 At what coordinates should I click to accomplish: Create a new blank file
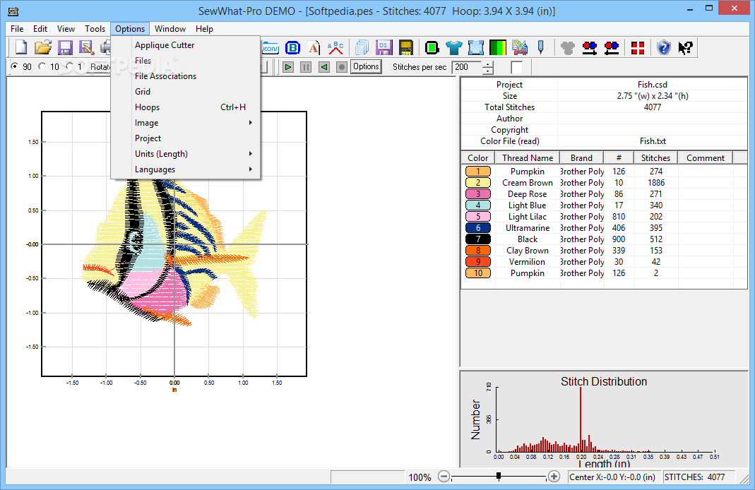pyautogui.click(x=21, y=47)
